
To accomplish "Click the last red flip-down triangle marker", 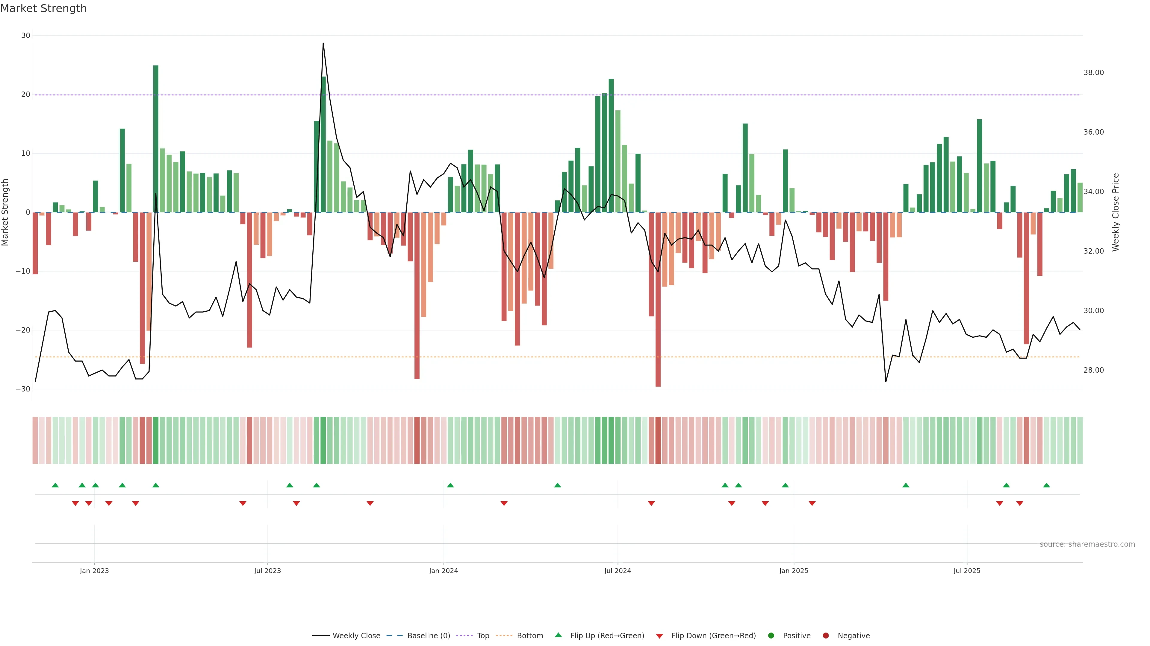I will (x=1020, y=503).
